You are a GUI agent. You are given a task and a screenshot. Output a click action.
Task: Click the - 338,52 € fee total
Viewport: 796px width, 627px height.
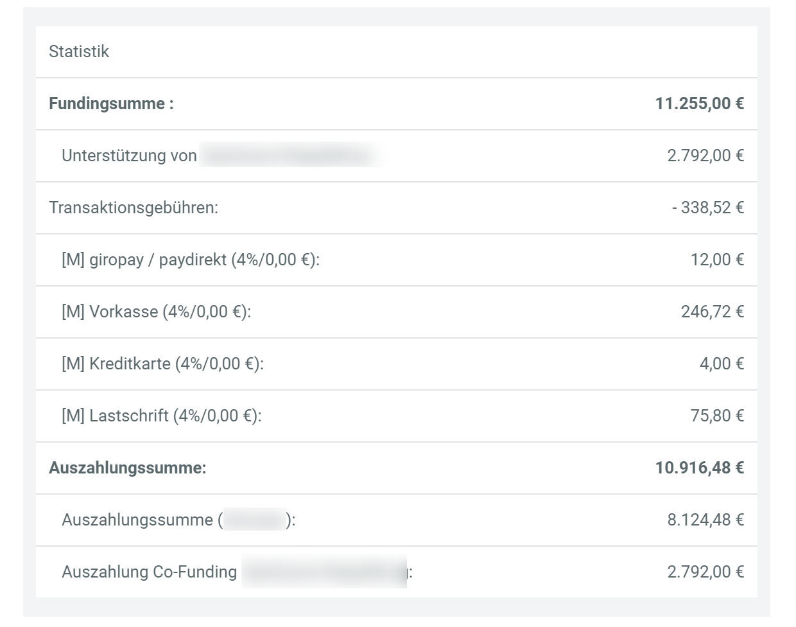pos(707,208)
